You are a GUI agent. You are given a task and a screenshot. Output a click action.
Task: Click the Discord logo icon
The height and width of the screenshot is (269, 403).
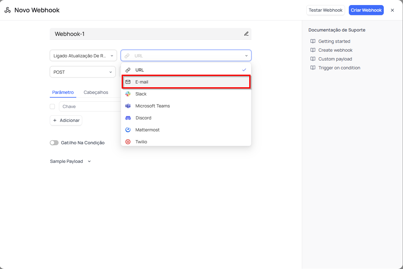click(128, 118)
